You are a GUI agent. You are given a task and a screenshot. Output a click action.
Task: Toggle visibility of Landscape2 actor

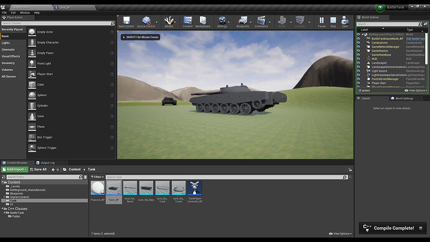click(358, 63)
